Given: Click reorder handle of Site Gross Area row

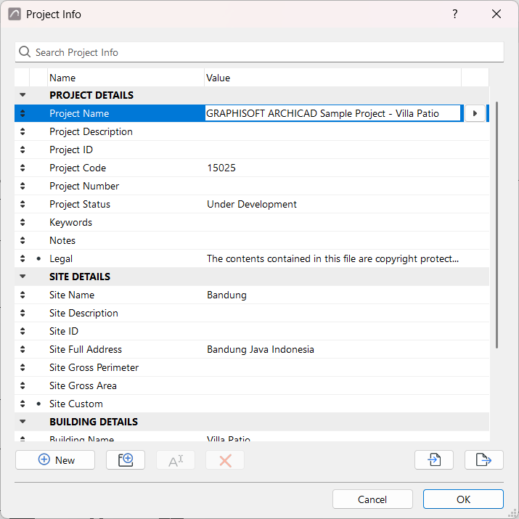Looking at the screenshot, I should (23, 385).
